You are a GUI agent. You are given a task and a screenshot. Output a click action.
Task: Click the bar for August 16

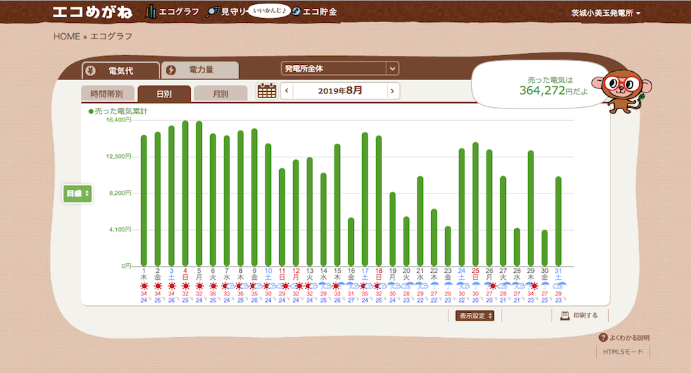coord(351,242)
